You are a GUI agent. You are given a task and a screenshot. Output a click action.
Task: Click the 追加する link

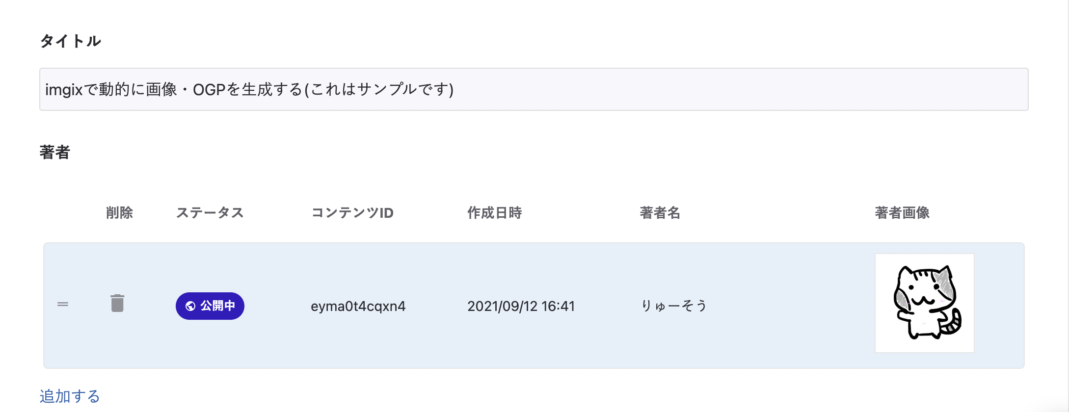70,396
